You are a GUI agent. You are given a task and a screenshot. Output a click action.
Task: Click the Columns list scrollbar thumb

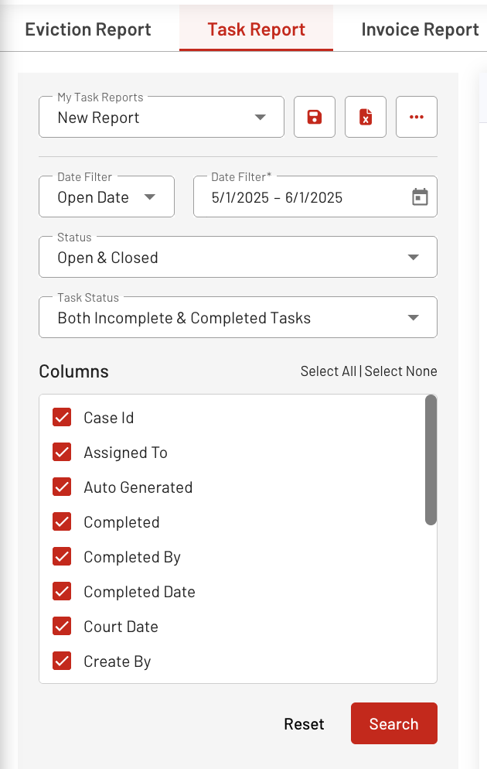click(x=431, y=460)
